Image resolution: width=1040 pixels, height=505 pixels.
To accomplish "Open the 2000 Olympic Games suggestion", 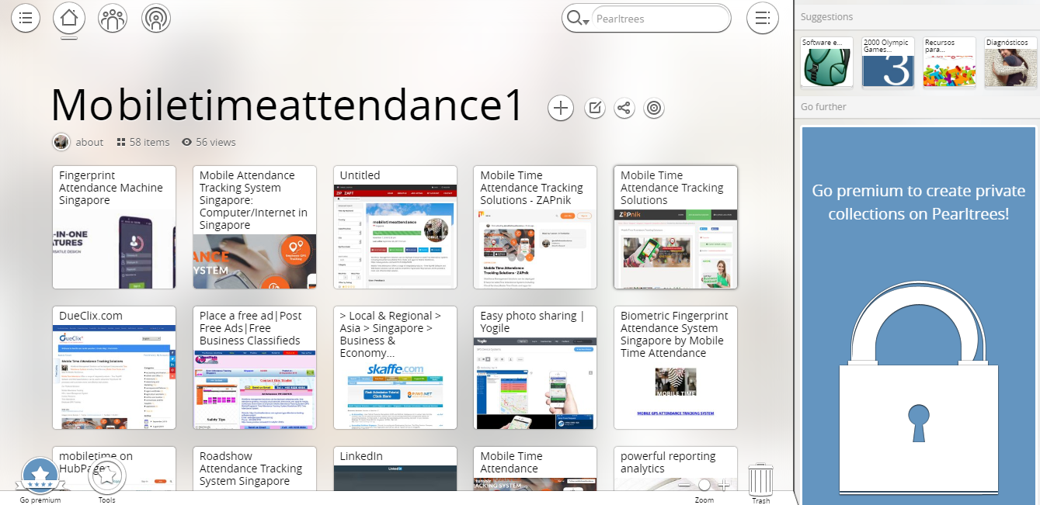I will [887, 61].
